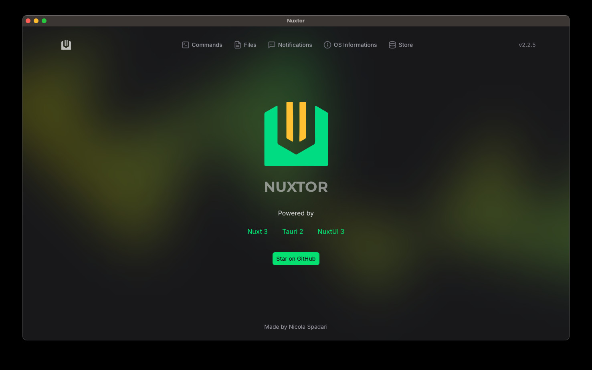Click the large green Nuxtor logo
Screen dimensions: 592x370
pyautogui.click(x=296, y=133)
